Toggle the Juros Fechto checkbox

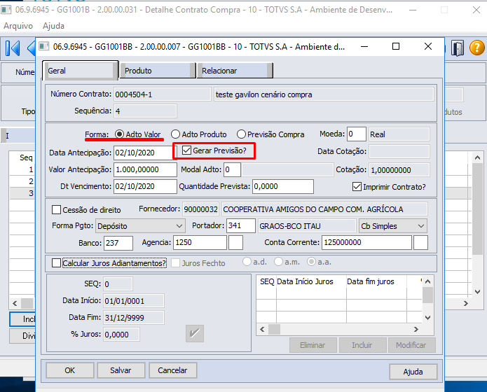(175, 263)
